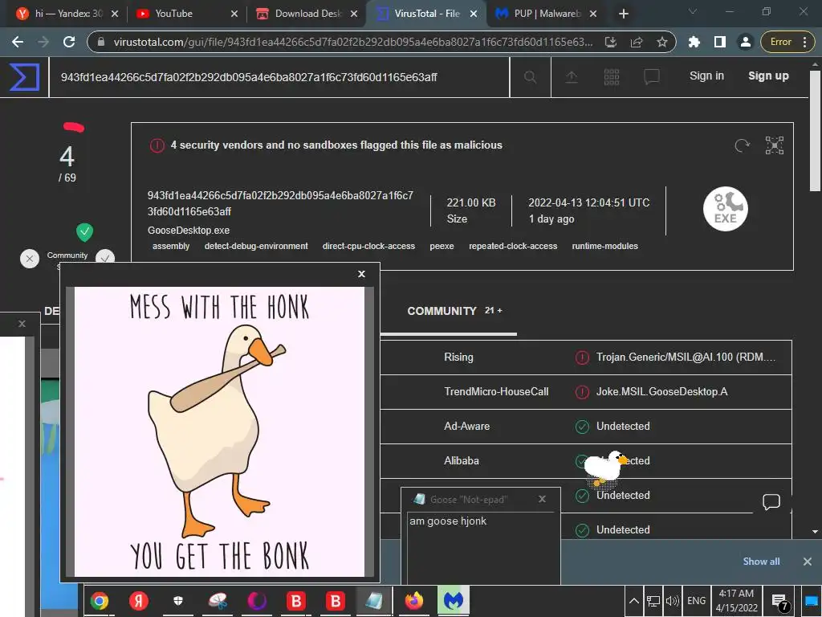Click the Rising Trojan.Generic detection result
Viewport: 822px width, 617px height.
click(686, 358)
